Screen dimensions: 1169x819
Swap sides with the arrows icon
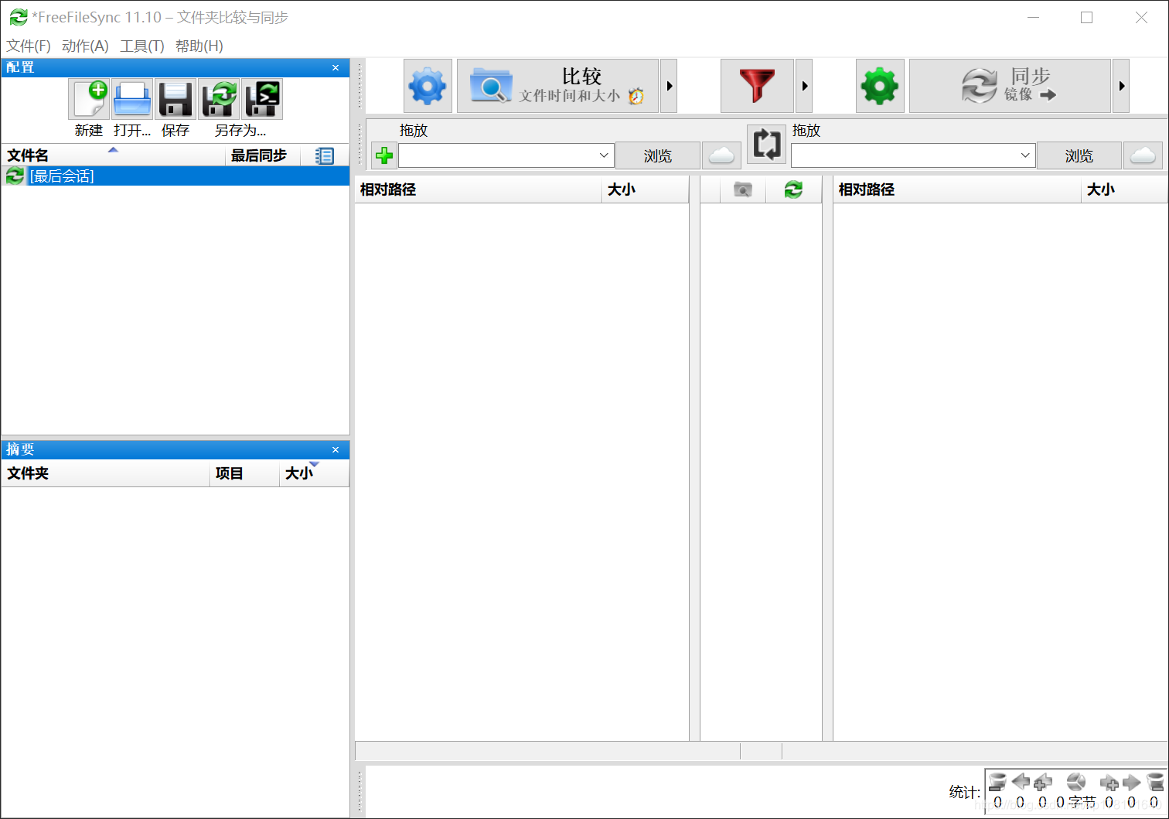coord(766,144)
